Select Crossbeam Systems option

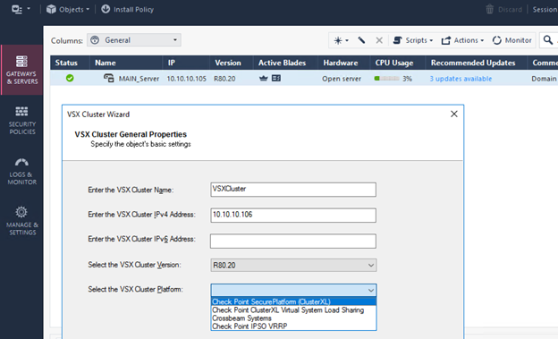click(x=293, y=318)
